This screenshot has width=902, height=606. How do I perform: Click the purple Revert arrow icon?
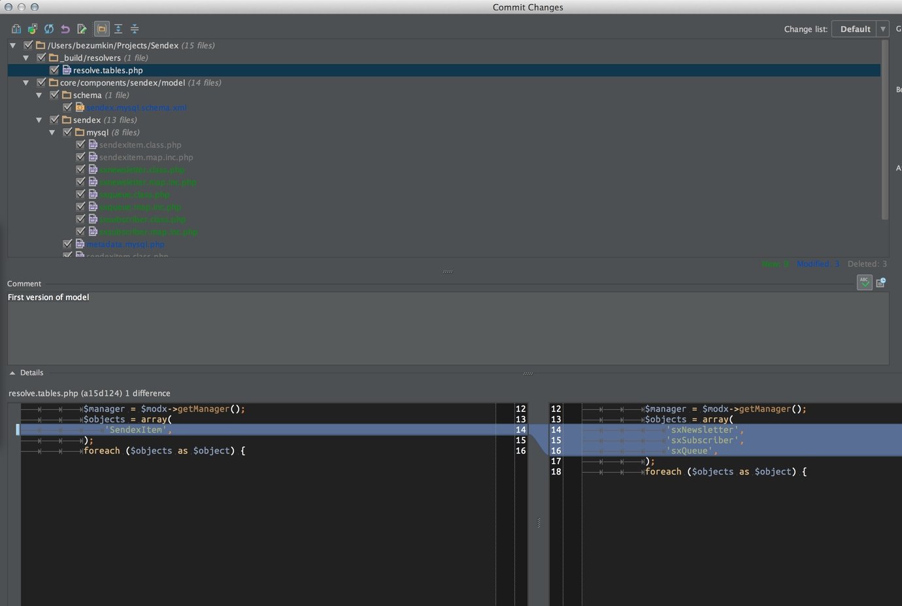click(65, 29)
